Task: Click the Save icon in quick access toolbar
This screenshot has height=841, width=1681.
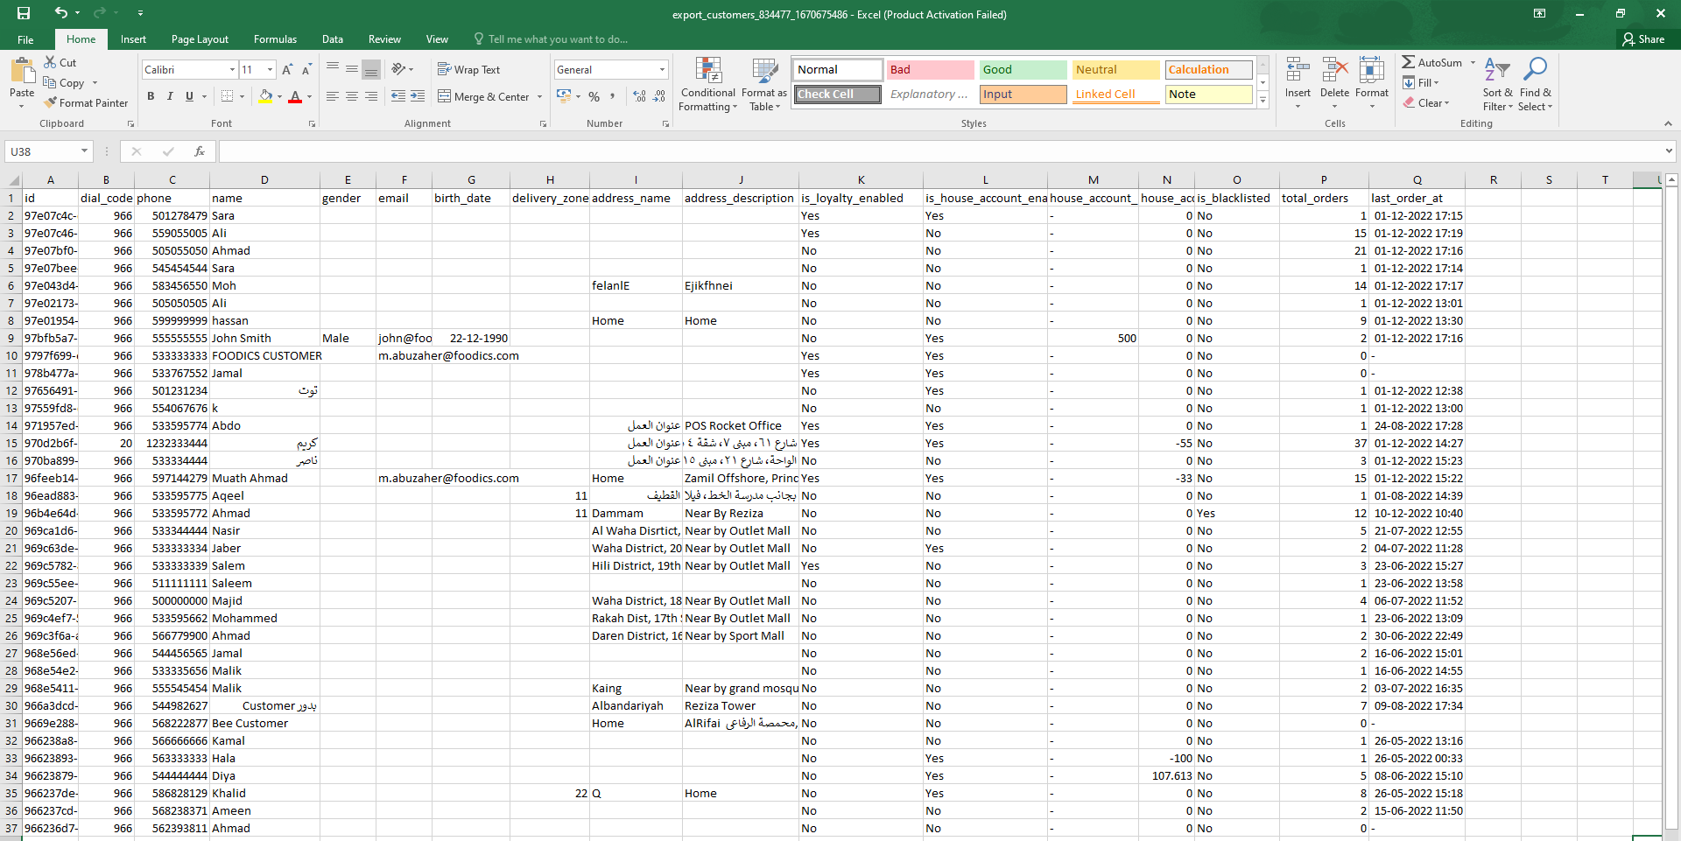Action: click(24, 13)
